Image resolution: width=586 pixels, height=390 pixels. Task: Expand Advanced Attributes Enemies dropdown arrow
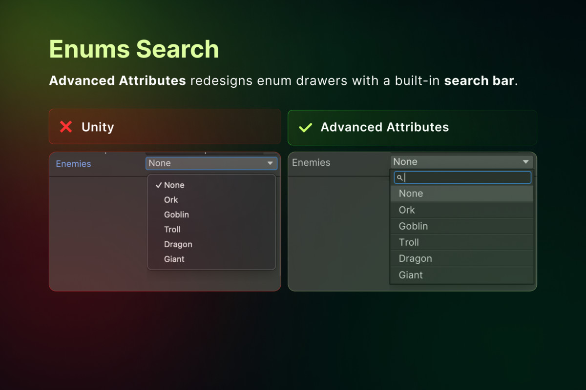click(x=526, y=162)
